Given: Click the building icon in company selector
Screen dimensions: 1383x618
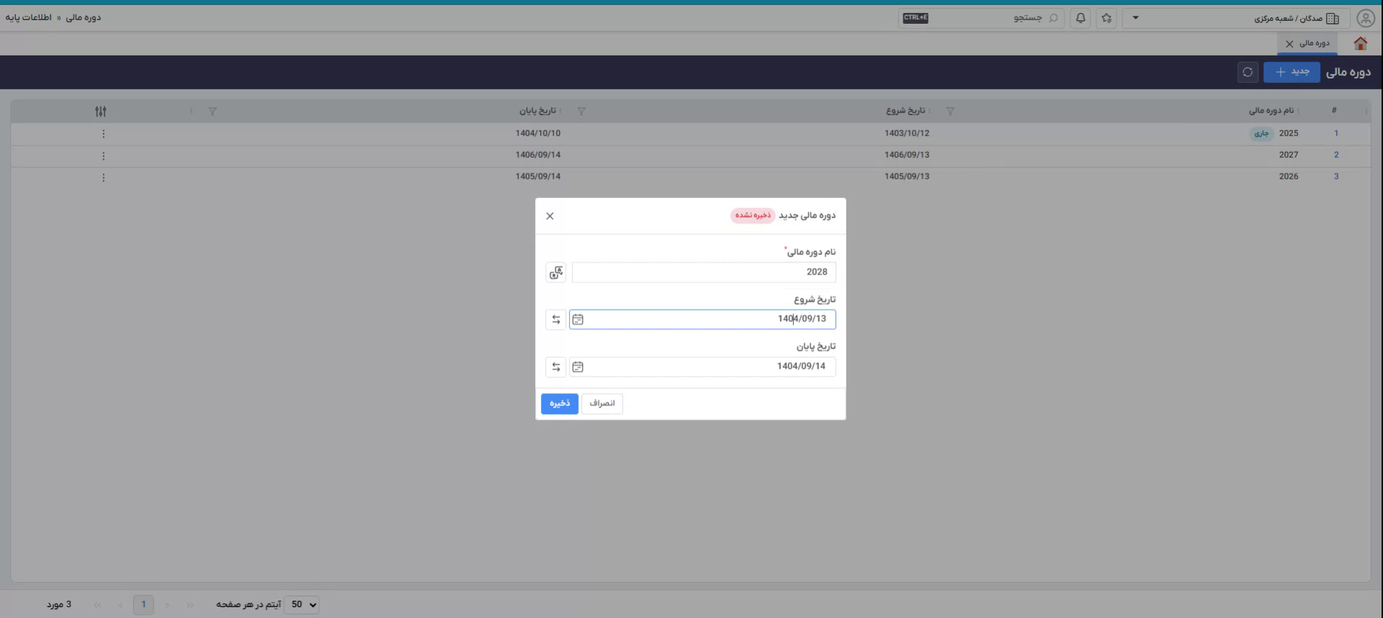Looking at the screenshot, I should tap(1333, 19).
